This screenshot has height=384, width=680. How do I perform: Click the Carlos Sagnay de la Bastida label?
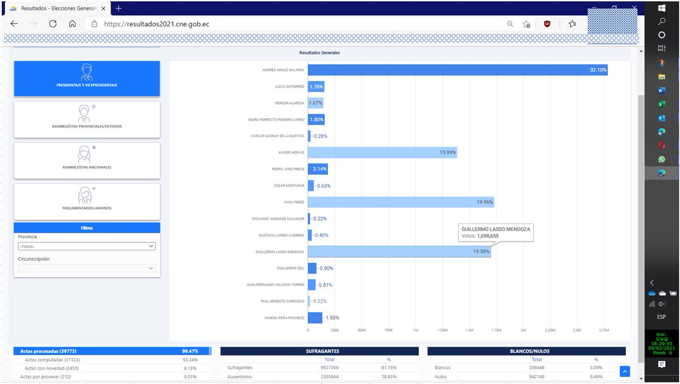click(x=278, y=136)
